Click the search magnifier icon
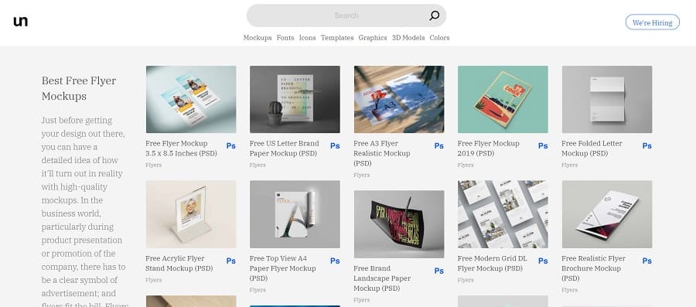The width and height of the screenshot is (696, 307). click(x=434, y=15)
